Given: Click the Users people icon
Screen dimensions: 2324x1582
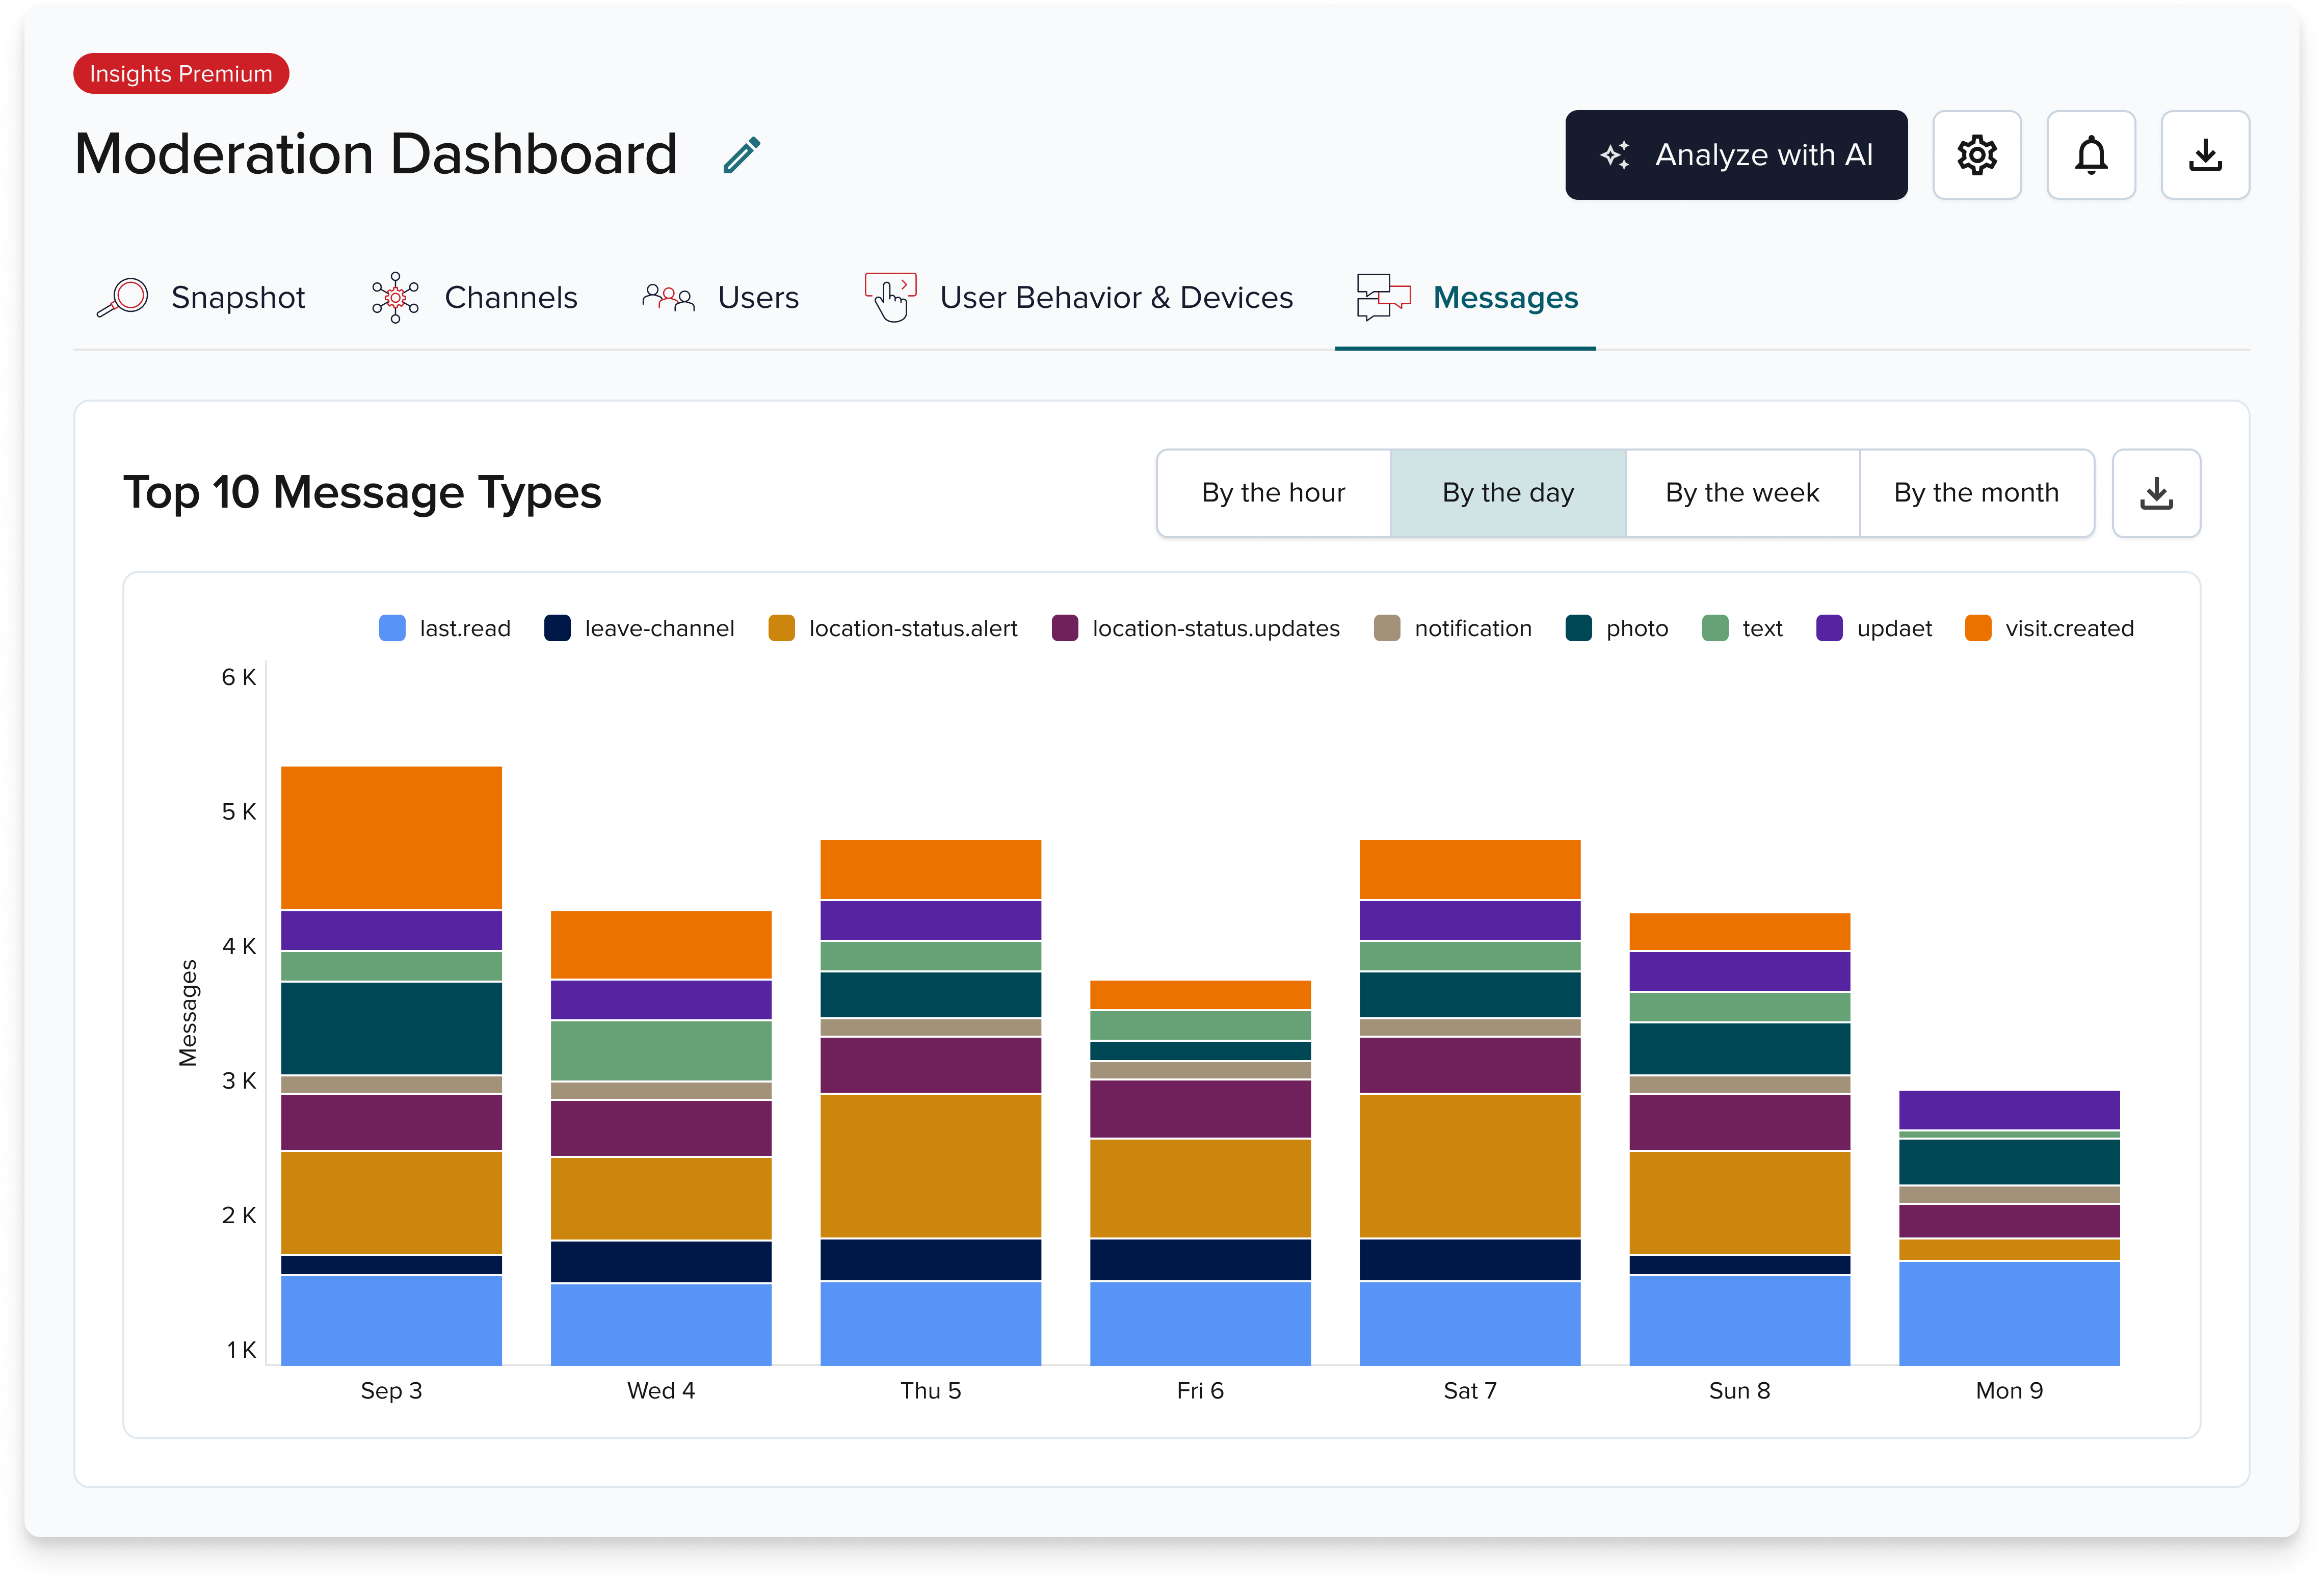Looking at the screenshot, I should point(668,297).
